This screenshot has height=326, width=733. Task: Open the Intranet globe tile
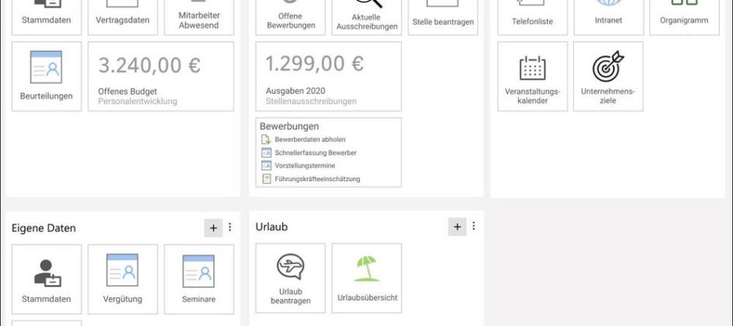(x=608, y=17)
